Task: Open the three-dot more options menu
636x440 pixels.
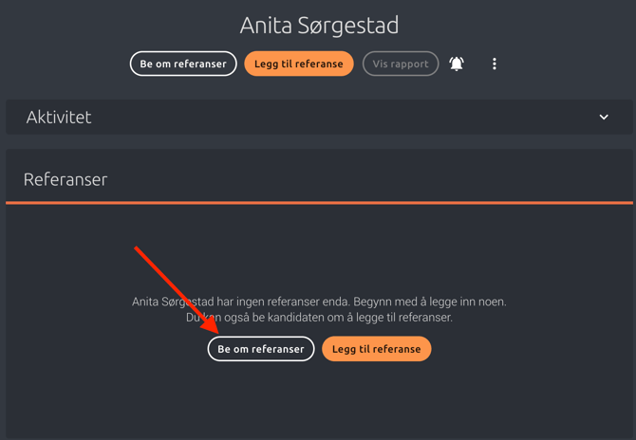Action: click(x=495, y=64)
